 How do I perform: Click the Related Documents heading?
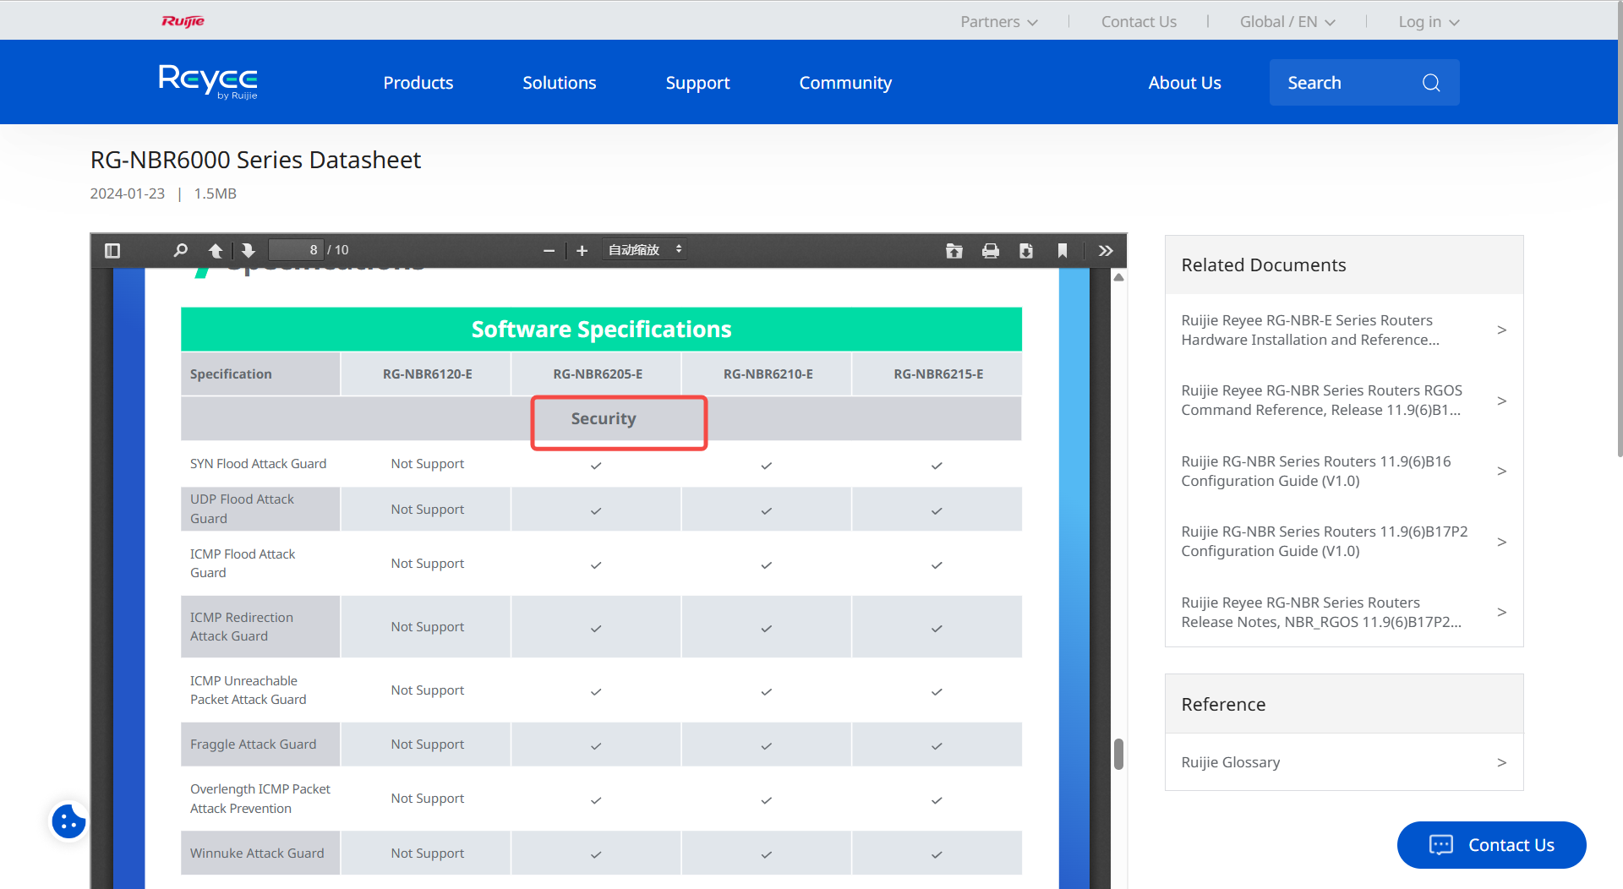click(1263, 265)
